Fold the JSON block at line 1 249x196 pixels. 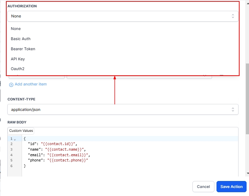15,139
